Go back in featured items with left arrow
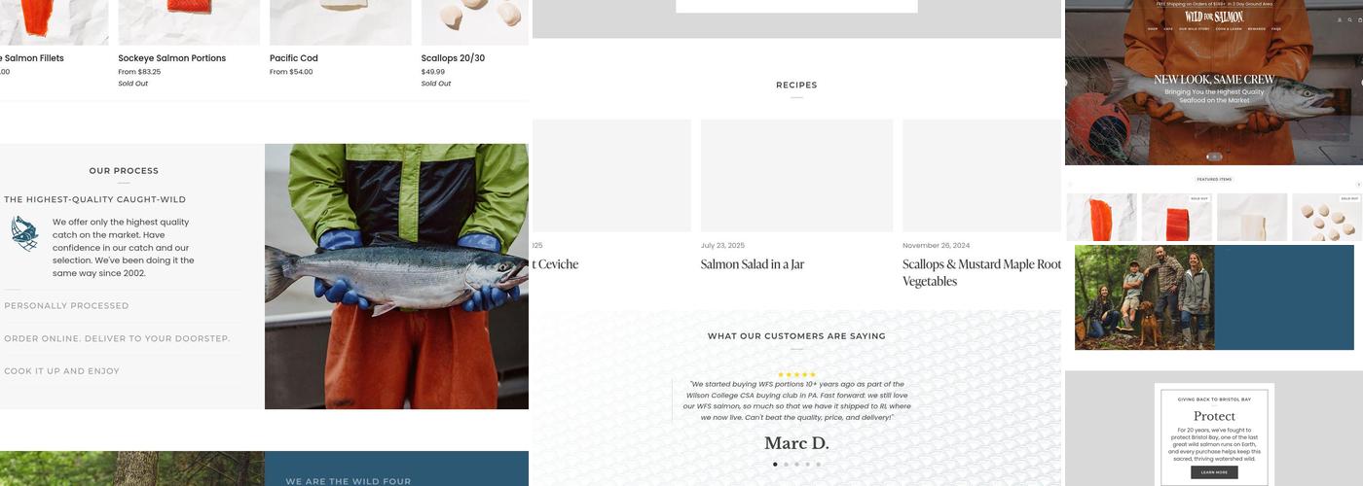This screenshot has height=486, width=1363. [x=1070, y=185]
